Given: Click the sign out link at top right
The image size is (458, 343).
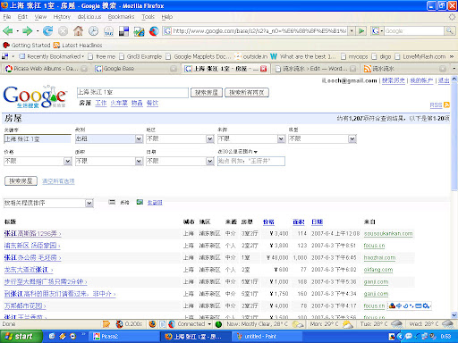Looking at the screenshot, I should (444, 80).
